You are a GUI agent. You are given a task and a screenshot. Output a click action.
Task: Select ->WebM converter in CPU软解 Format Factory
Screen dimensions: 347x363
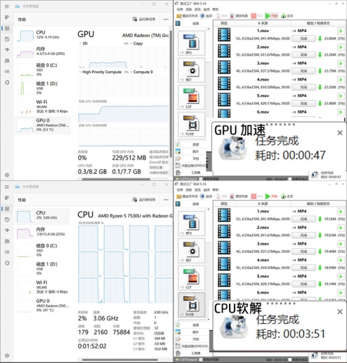[191, 304]
